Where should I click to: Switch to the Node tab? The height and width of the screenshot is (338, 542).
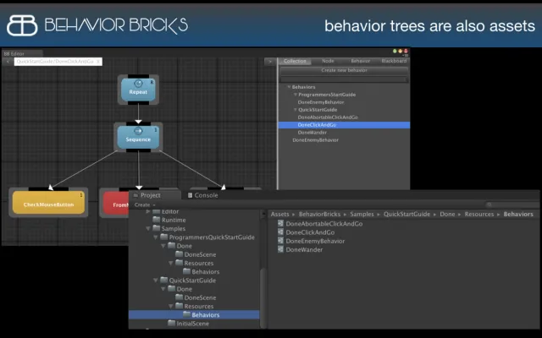(328, 61)
